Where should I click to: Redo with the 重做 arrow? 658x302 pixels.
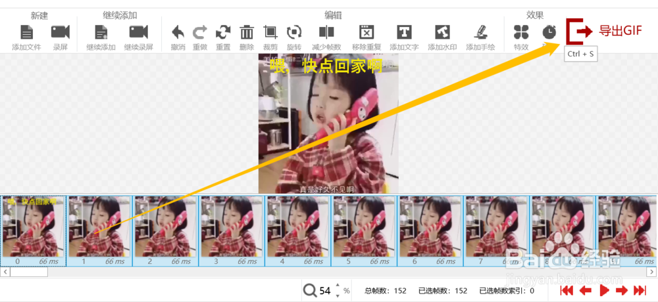[200, 32]
